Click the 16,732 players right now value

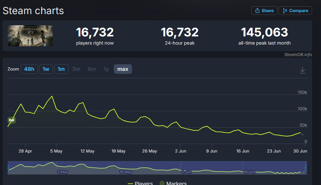click(x=95, y=32)
